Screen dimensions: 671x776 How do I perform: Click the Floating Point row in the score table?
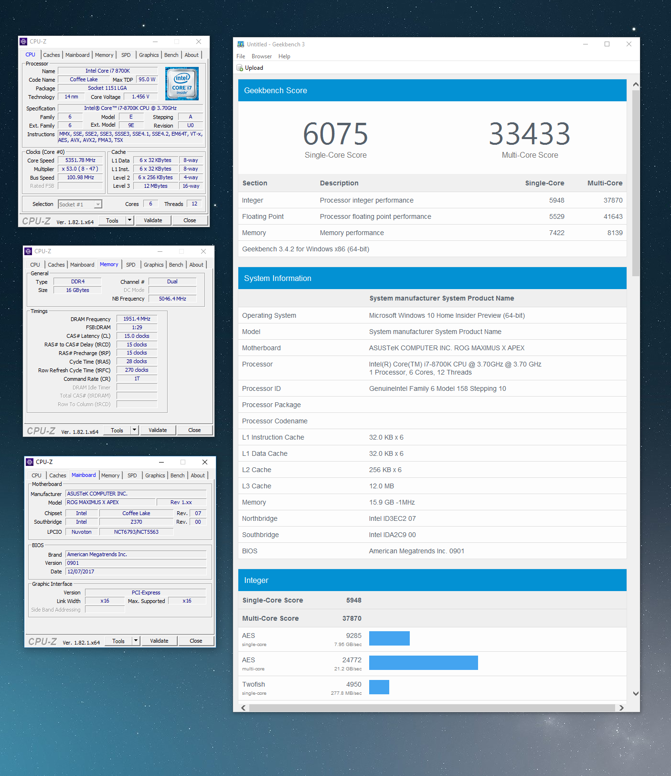[x=432, y=216]
